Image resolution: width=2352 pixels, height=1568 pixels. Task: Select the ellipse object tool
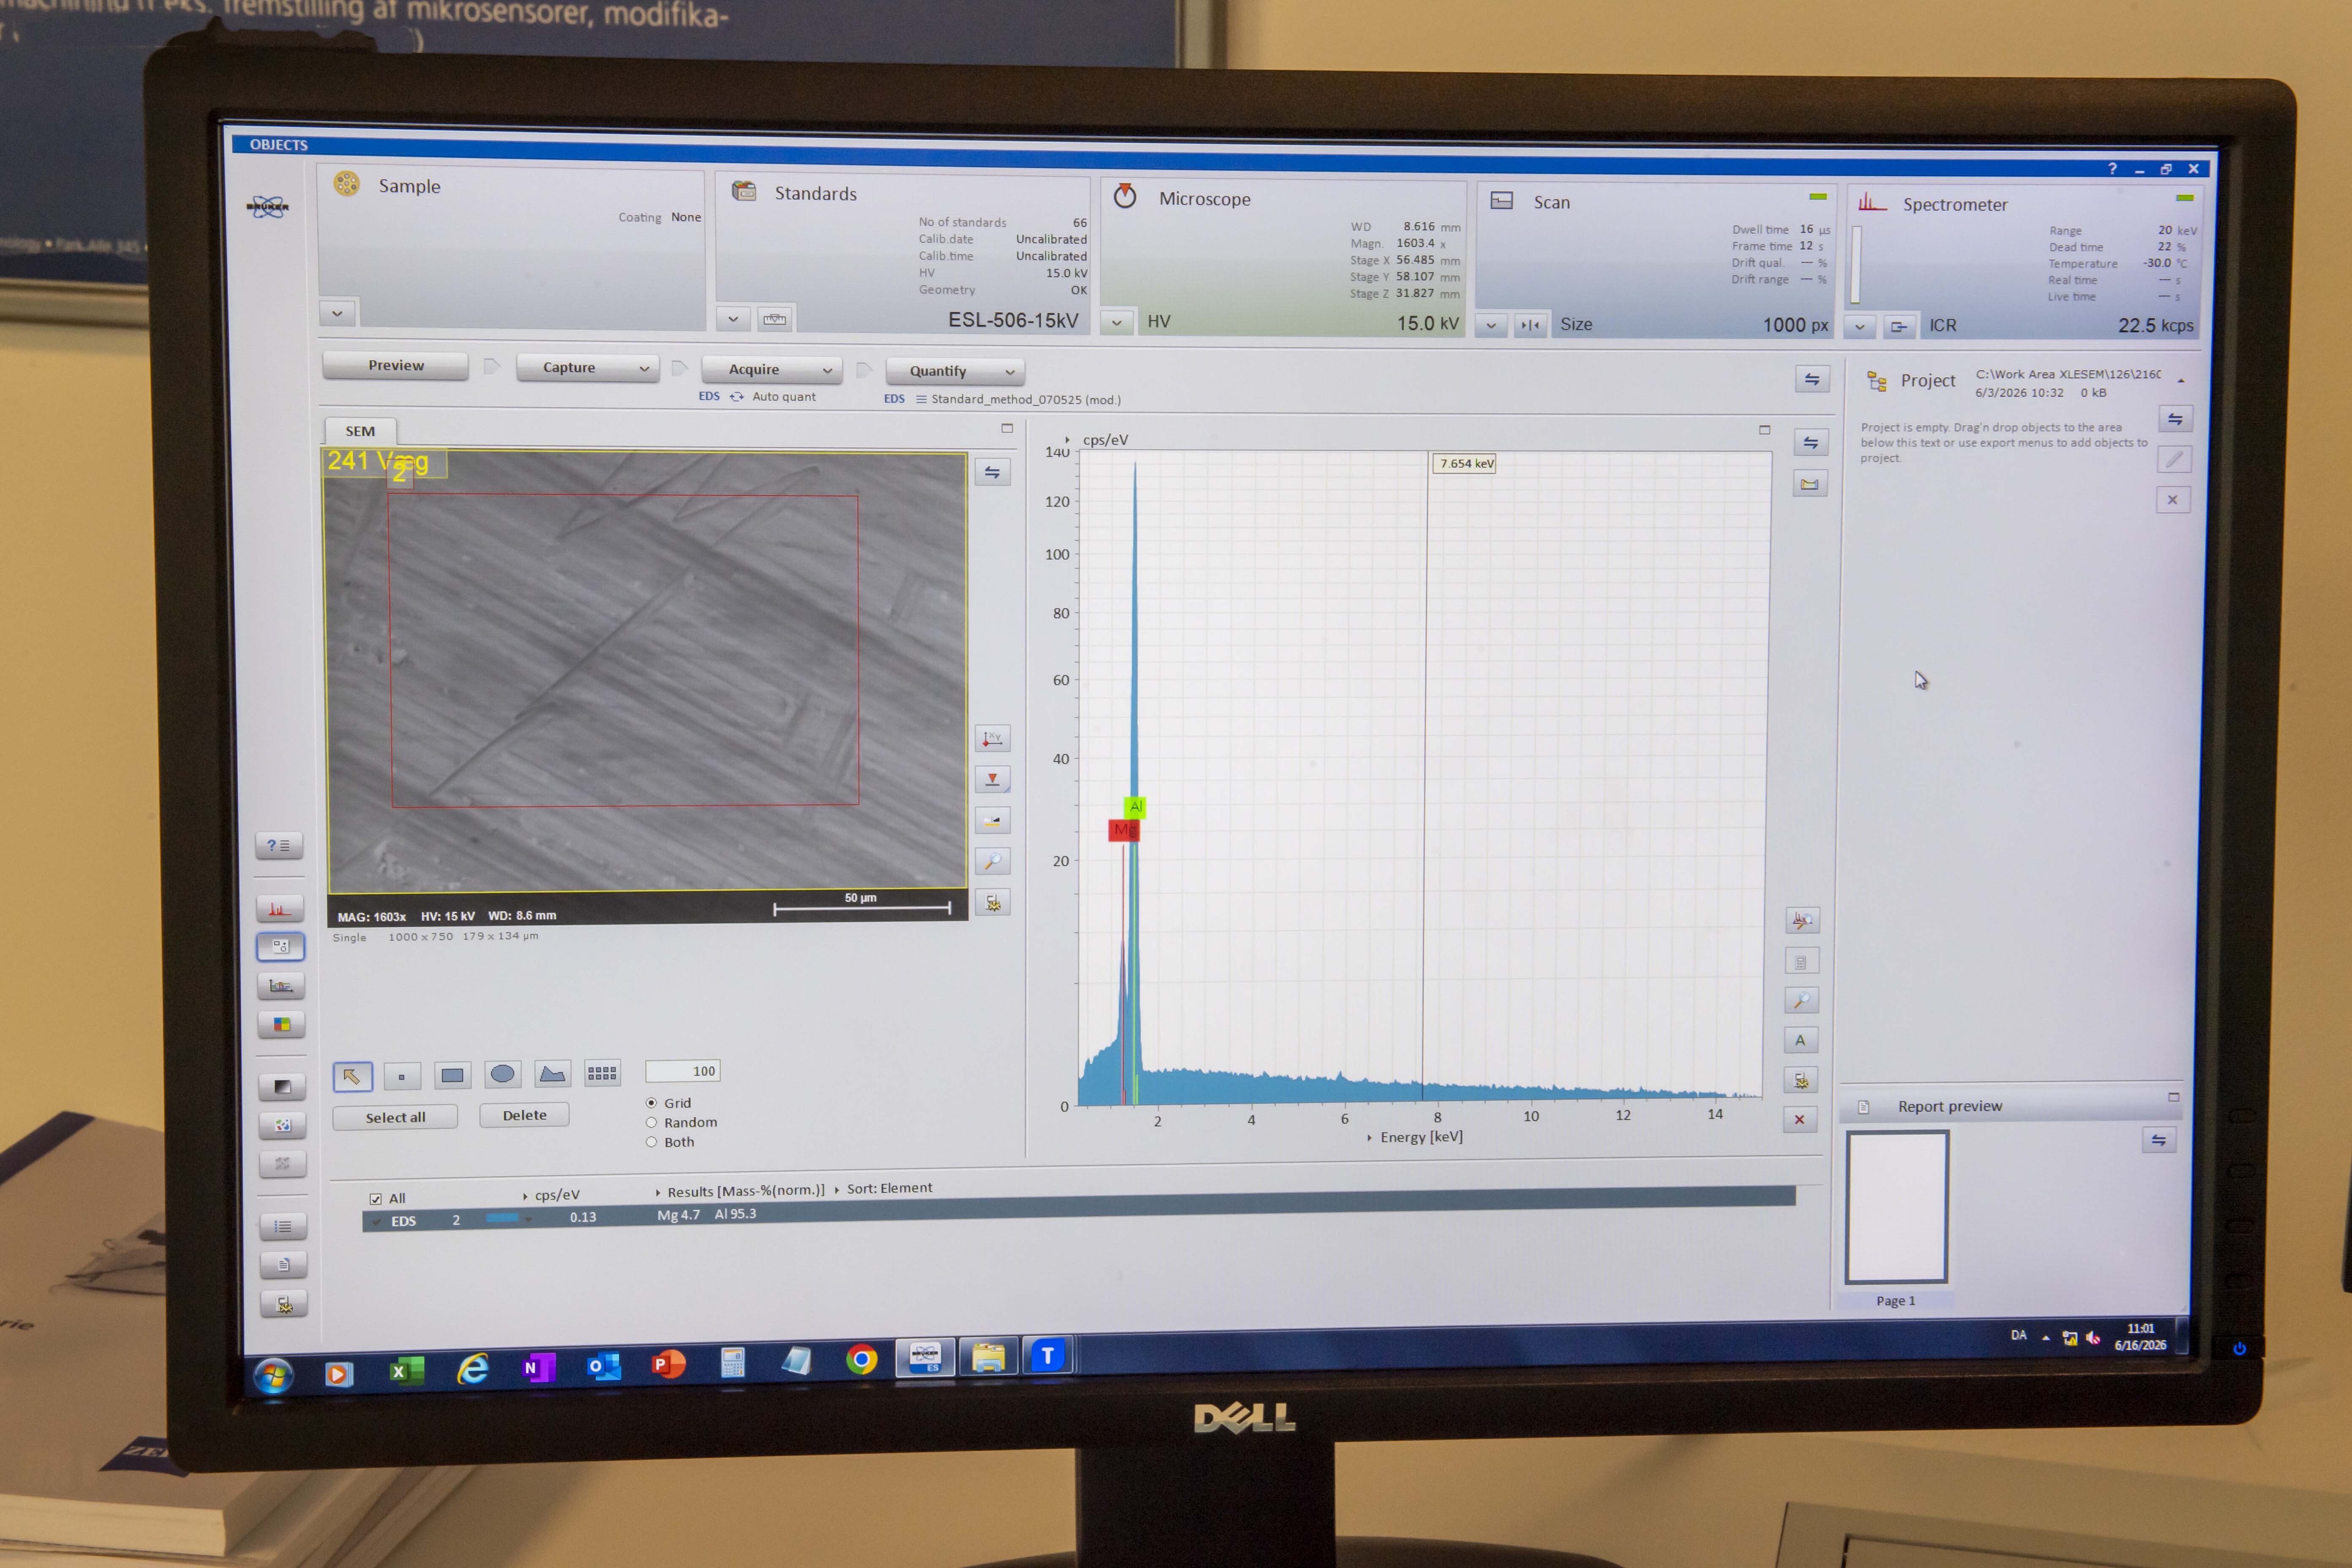(503, 1075)
